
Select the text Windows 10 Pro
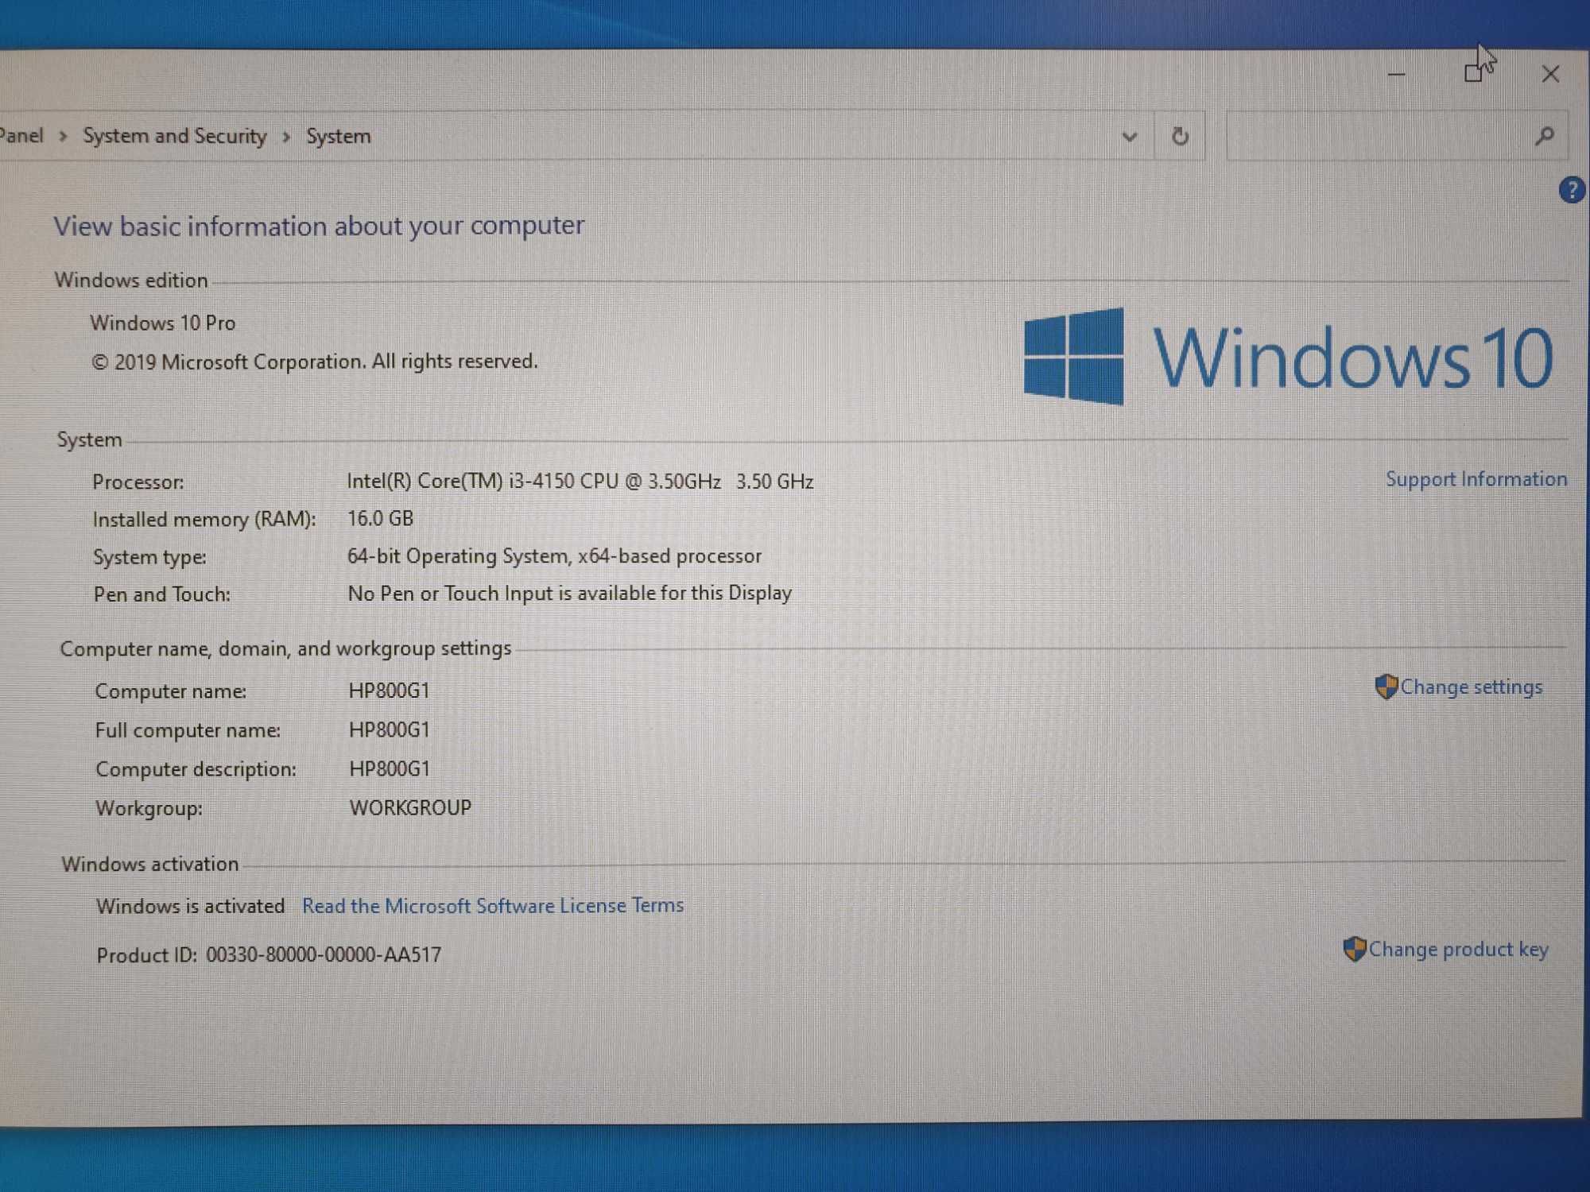point(163,323)
